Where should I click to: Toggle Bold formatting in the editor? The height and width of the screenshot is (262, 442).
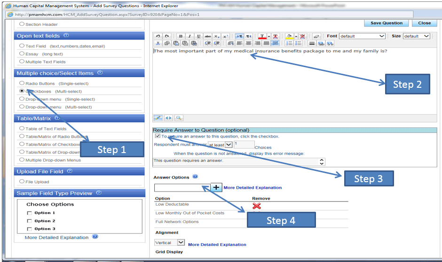(181, 36)
